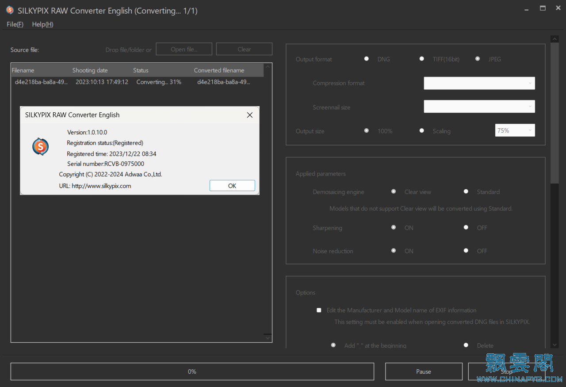Viewport: 566px width, 387px height.
Task: Click the Converted filename column header
Action: (x=228, y=70)
